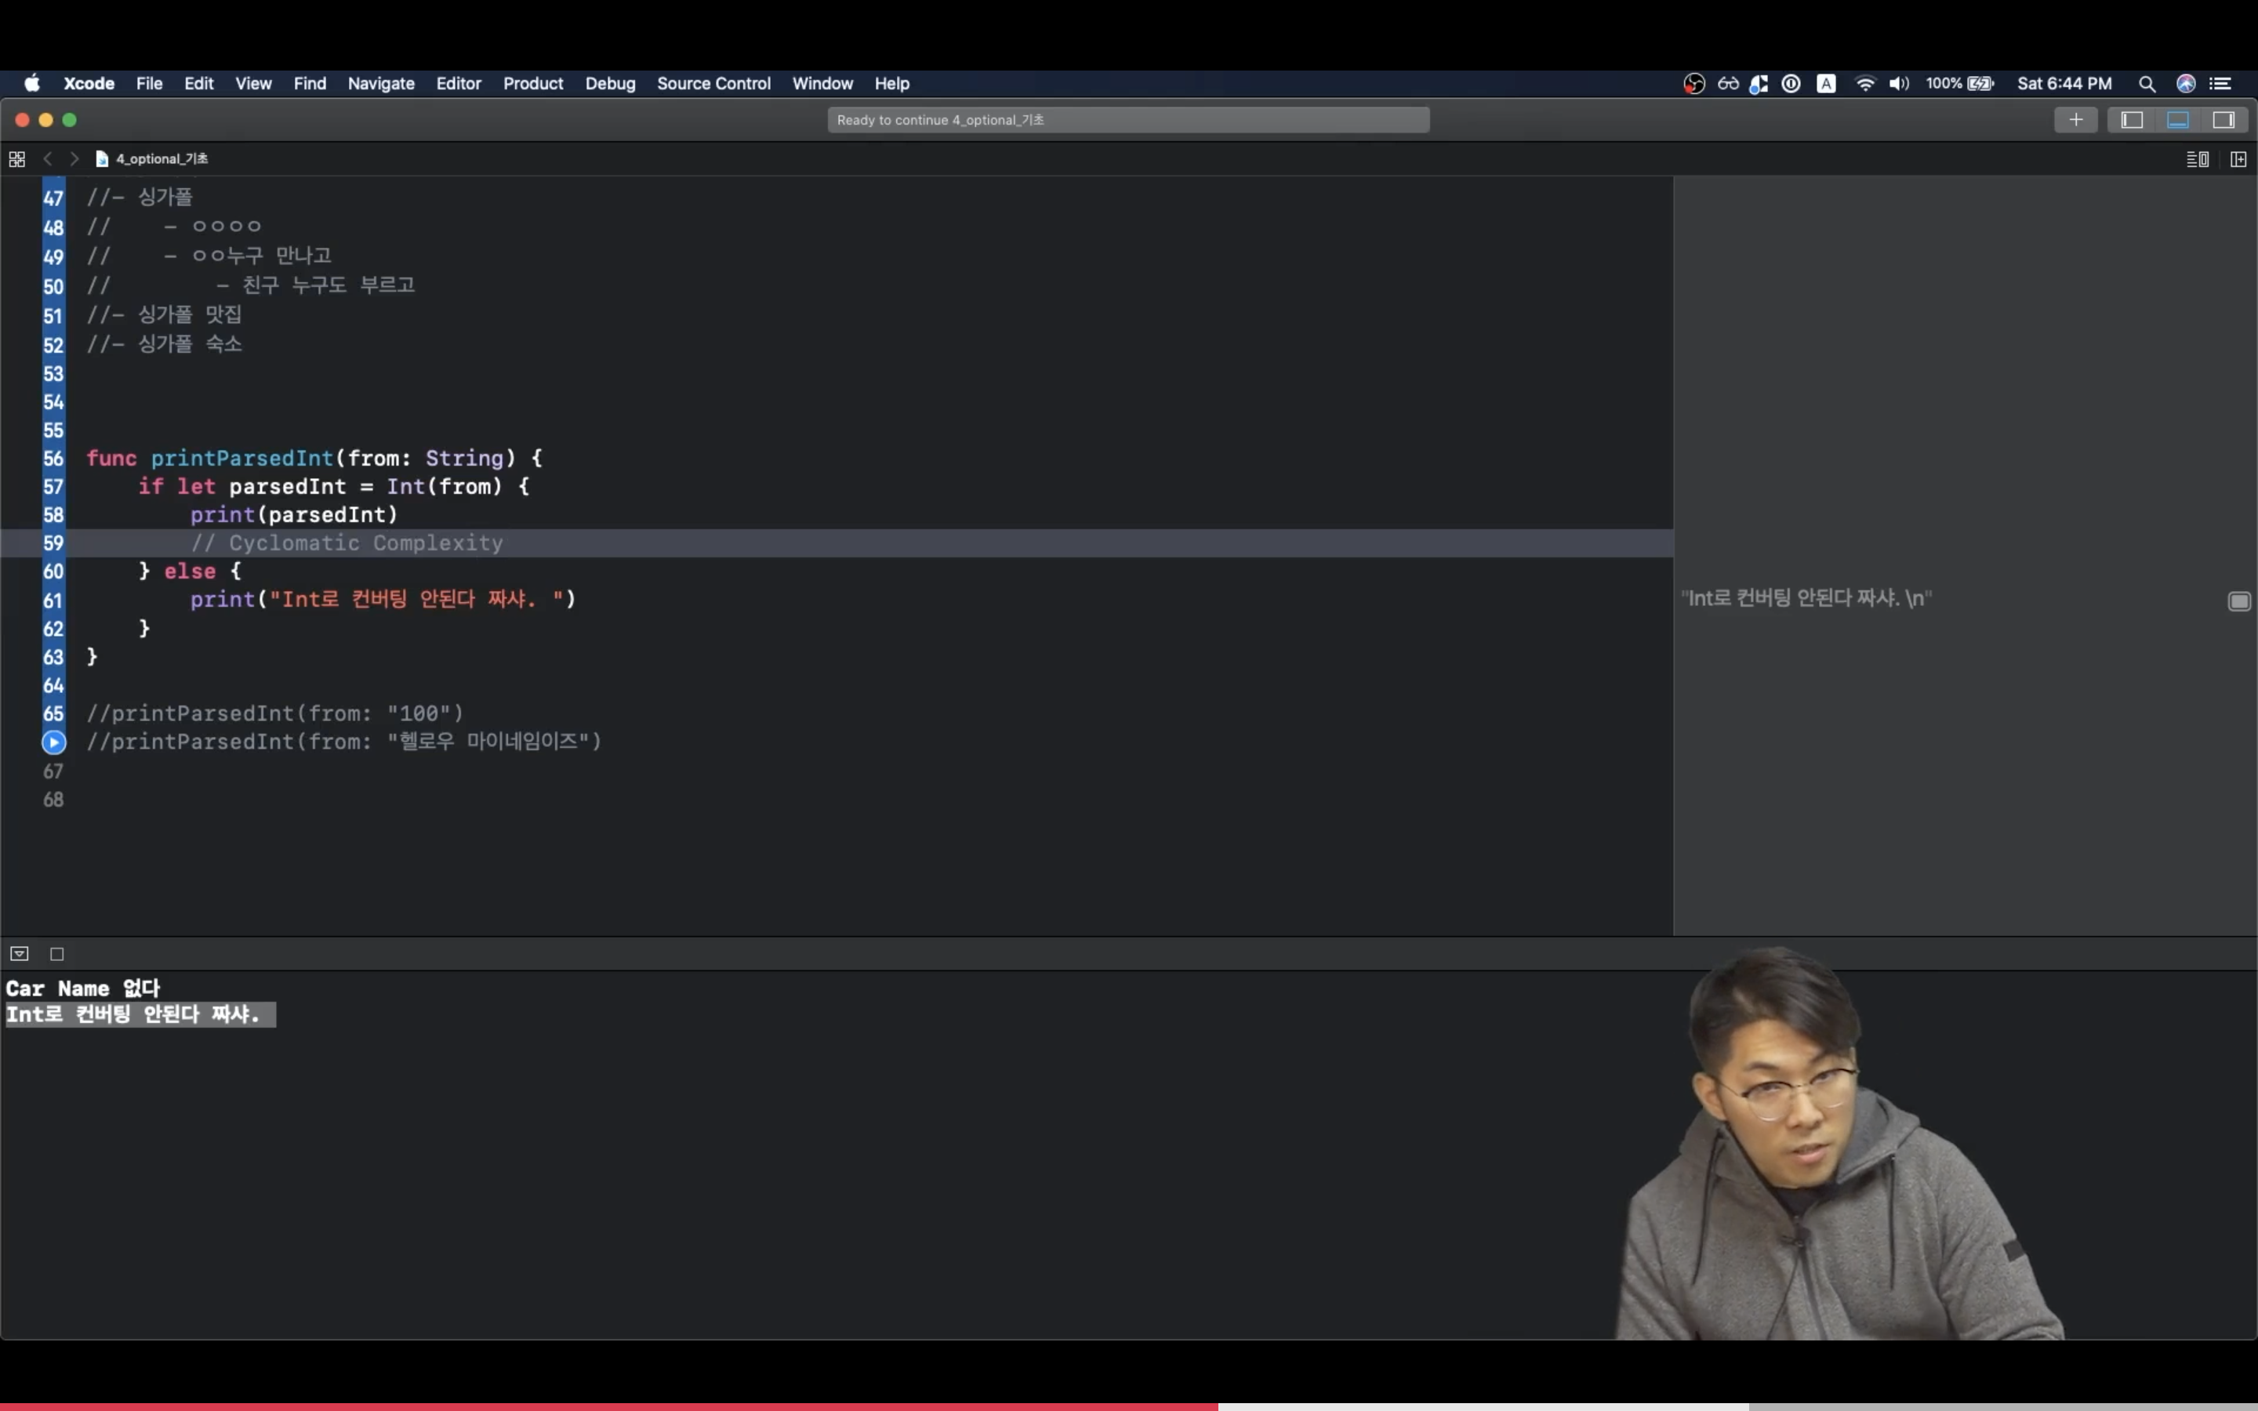Show result quick look for line 61
The height and width of the screenshot is (1411, 2258).
point(2239,601)
